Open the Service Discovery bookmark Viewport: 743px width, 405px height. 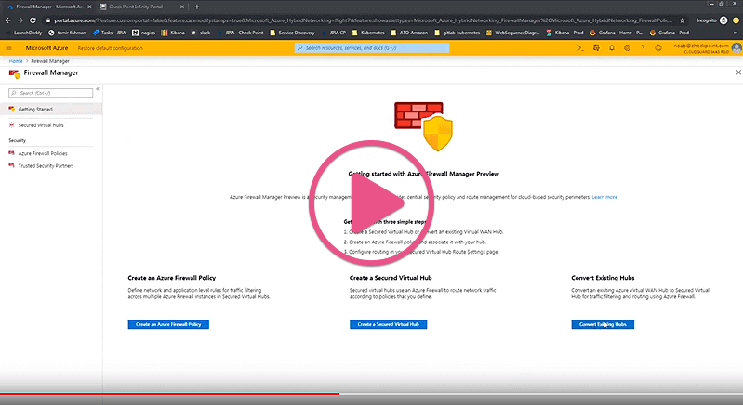(x=292, y=33)
